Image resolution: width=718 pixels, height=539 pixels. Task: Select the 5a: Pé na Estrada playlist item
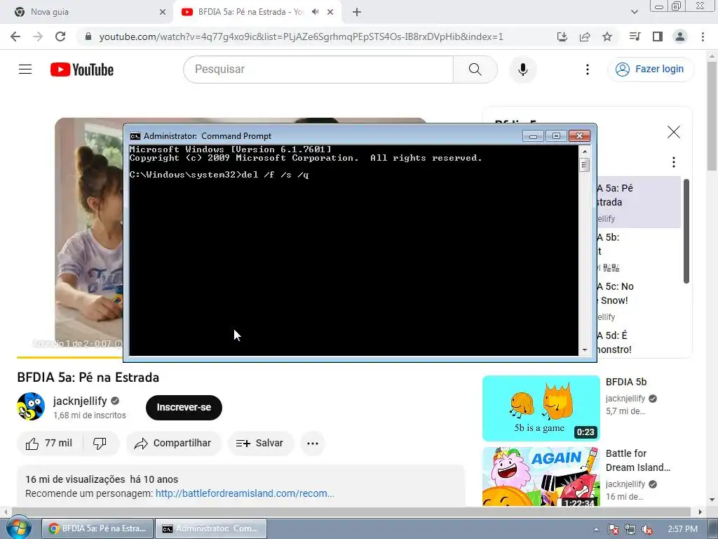(x=638, y=202)
